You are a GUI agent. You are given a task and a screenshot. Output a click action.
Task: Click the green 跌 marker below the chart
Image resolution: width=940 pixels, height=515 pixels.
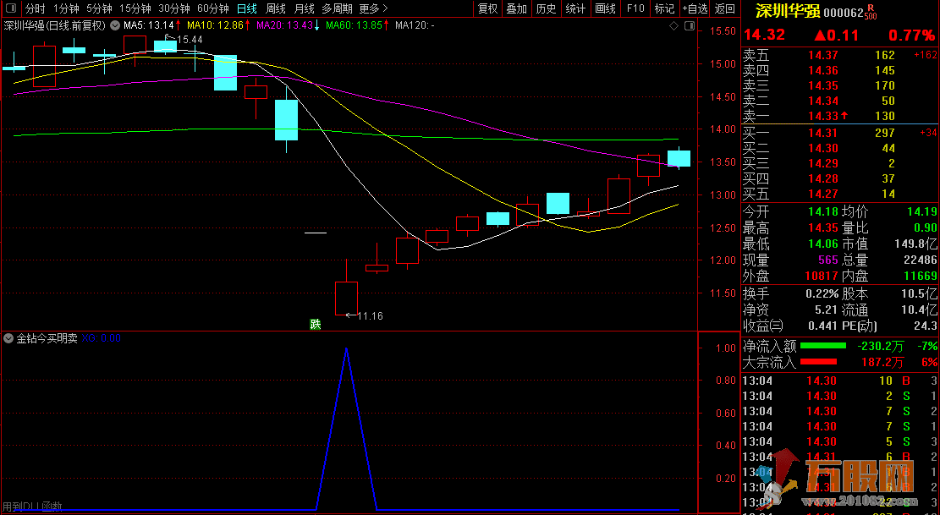click(316, 324)
